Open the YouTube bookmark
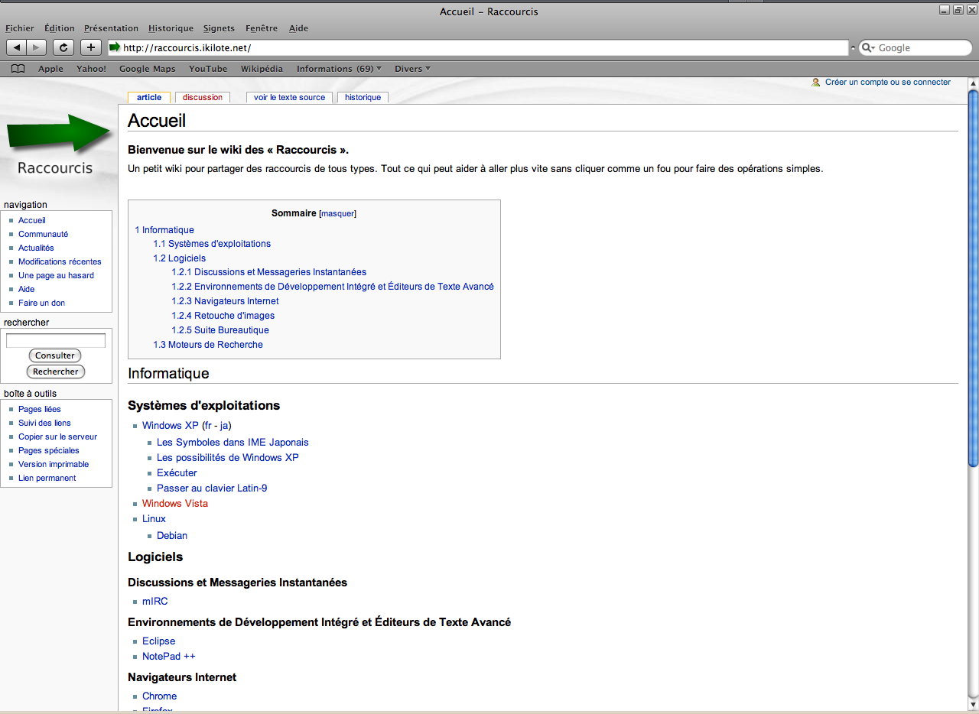The width and height of the screenshot is (979, 714). pyautogui.click(x=208, y=69)
